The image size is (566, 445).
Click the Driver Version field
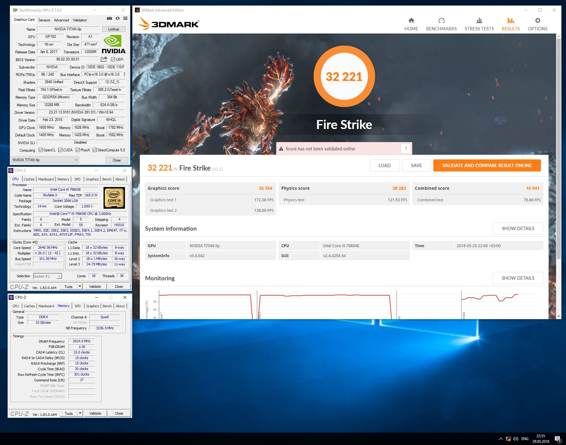click(x=81, y=112)
